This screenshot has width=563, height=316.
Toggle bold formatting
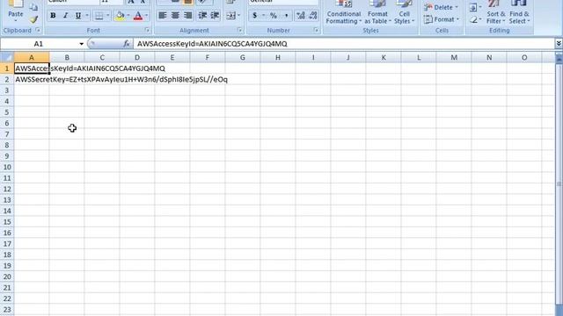coord(53,16)
